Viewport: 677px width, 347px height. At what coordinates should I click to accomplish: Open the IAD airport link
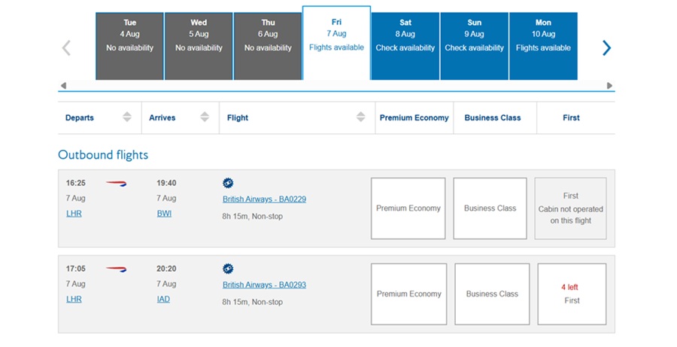click(x=163, y=299)
